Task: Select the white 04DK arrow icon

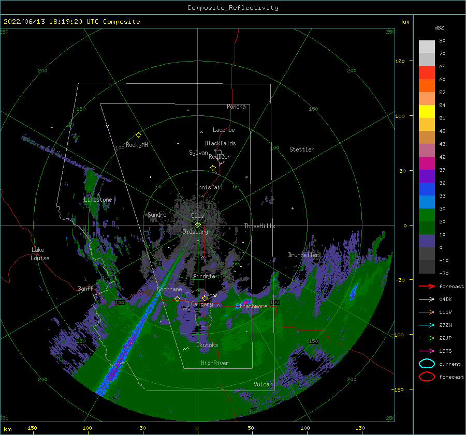Action: tap(427, 299)
